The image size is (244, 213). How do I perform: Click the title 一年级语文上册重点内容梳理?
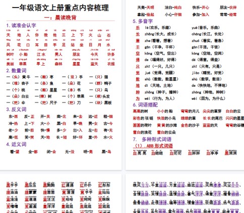[x=60, y=8]
